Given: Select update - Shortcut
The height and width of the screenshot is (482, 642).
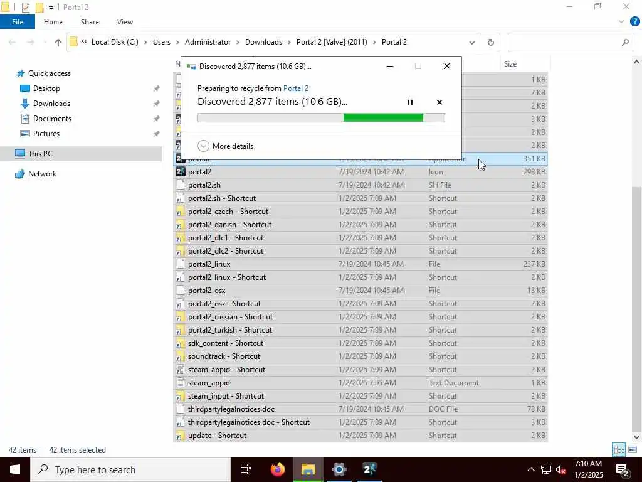Looking at the screenshot, I should click(x=360, y=436).
